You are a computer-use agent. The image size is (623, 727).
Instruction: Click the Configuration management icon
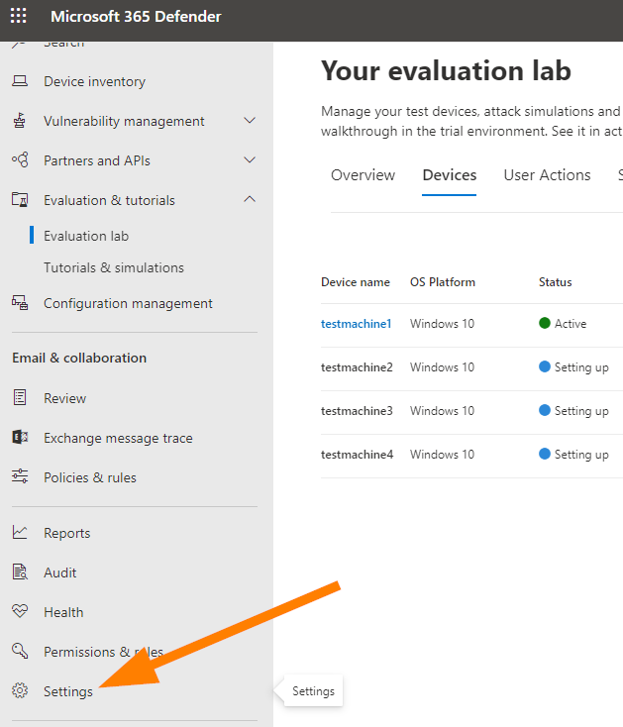[x=20, y=303]
